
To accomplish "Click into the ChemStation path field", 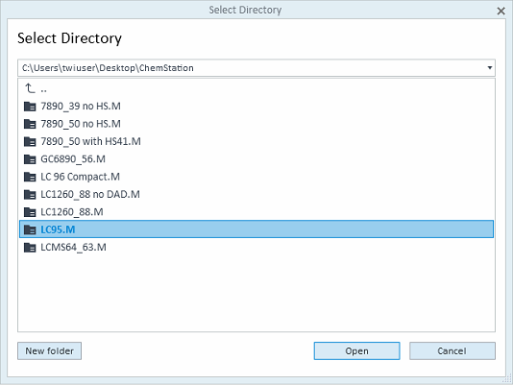I will [x=252, y=68].
